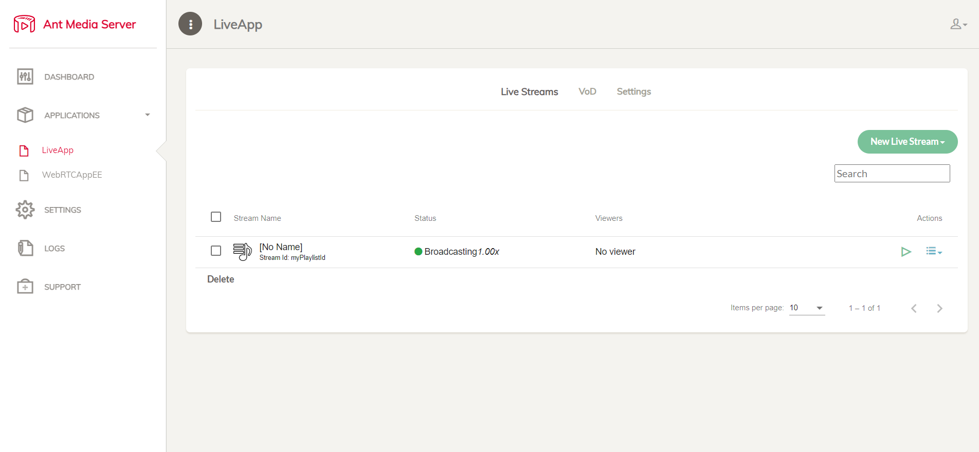
Task: Click the Items per page label
Action: 757,308
